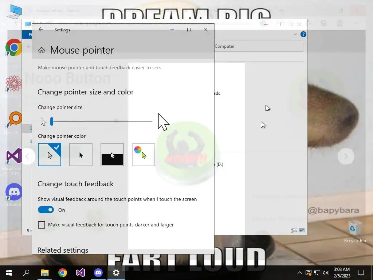Image resolution: width=373 pixels, height=280 pixels.
Task: Expand the File Explorer ribbon chevron
Action: click(x=295, y=34)
